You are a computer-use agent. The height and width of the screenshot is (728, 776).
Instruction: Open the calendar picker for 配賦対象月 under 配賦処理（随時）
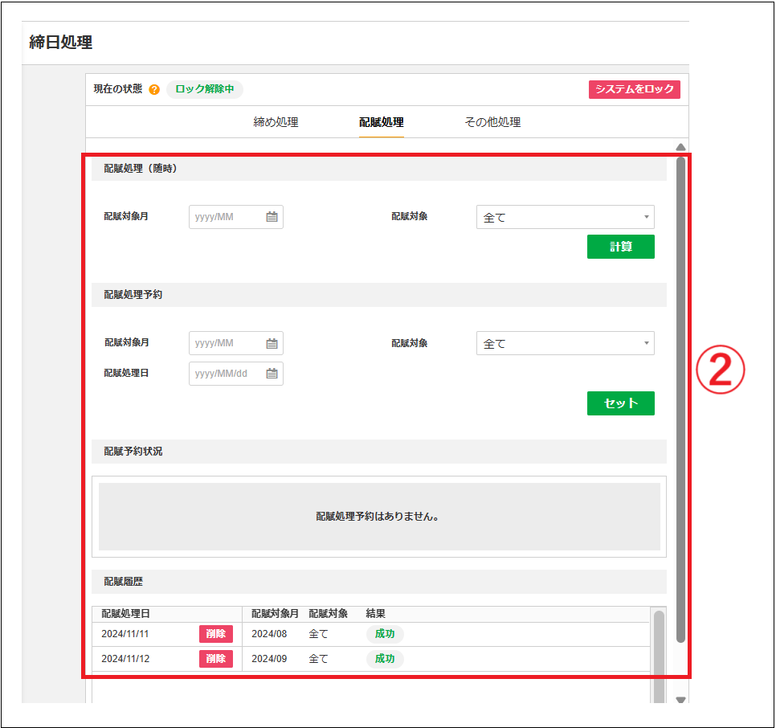pyautogui.click(x=272, y=216)
